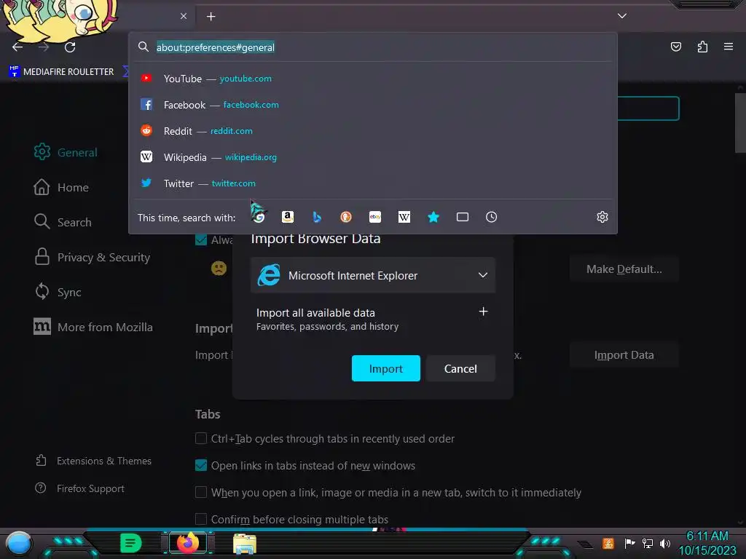Select the Reddit suggestion reddit.com
Screen dimensions: 746x559
pyautogui.click(x=372, y=131)
